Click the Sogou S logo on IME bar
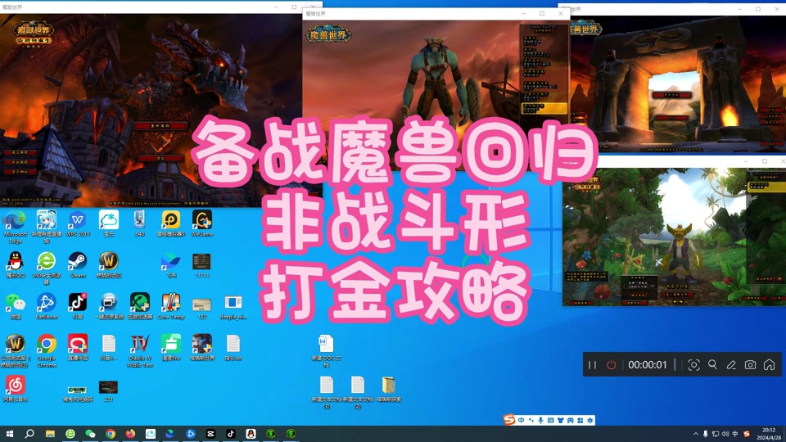Viewport: 786px width, 442px height. coord(509,420)
